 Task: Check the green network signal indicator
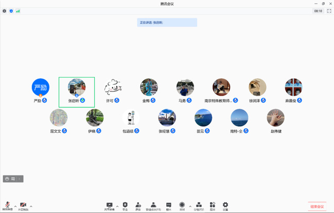point(18,11)
